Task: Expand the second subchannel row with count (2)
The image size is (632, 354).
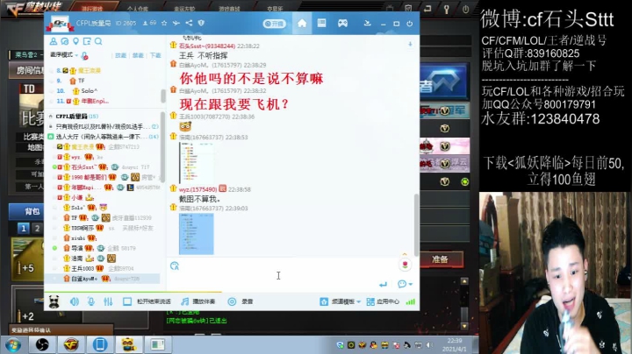Action: tap(104, 126)
